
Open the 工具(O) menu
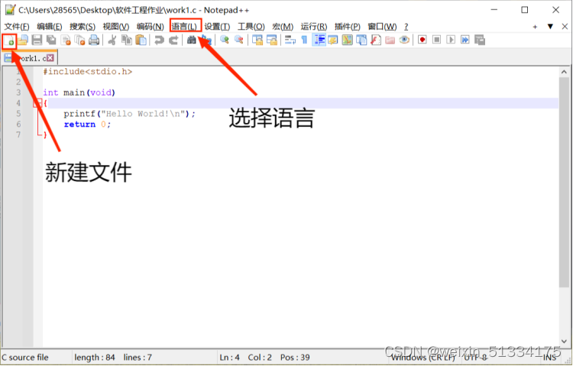pos(251,26)
